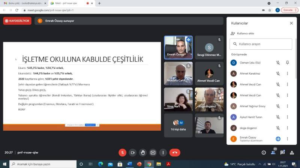The height and width of the screenshot is (168, 300).
Task: Open options menu for Ahmet Karakiraz
Action: tap(288, 74)
